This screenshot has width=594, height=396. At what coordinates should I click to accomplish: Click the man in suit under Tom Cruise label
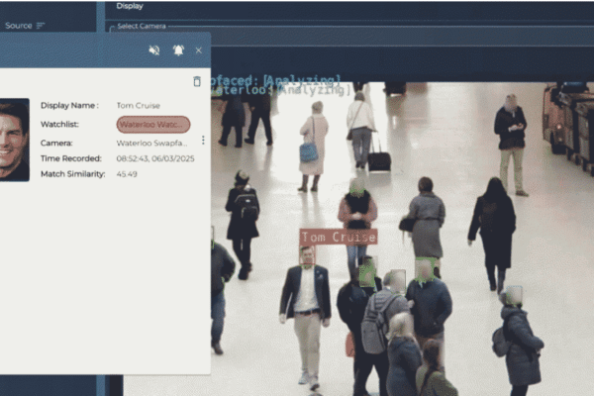(306, 307)
